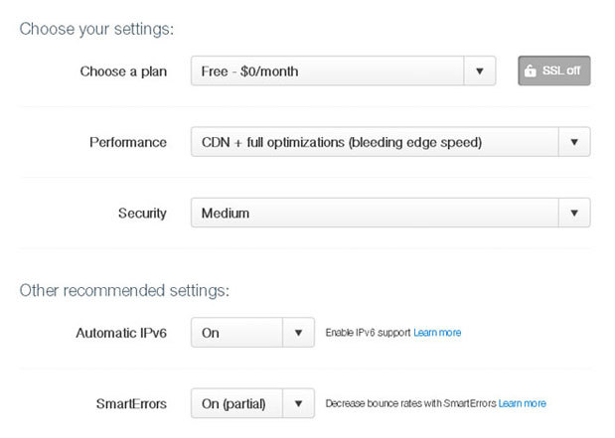Open the Security level dropdown arrow
Image resolution: width=615 pixels, height=438 pixels.
[x=574, y=213]
